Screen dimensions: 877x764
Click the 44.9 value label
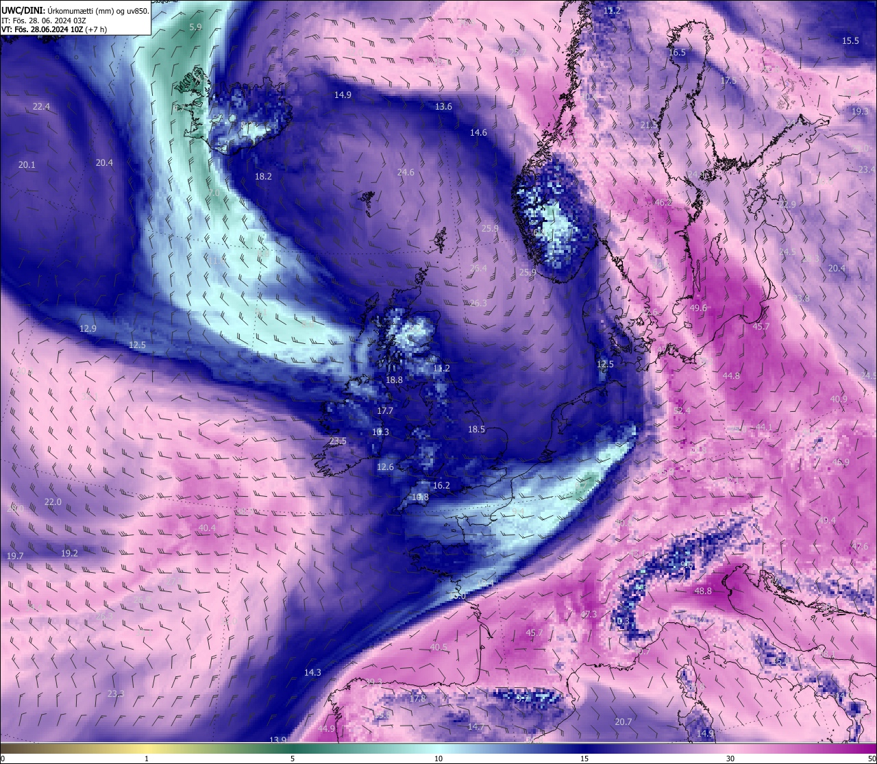click(326, 728)
